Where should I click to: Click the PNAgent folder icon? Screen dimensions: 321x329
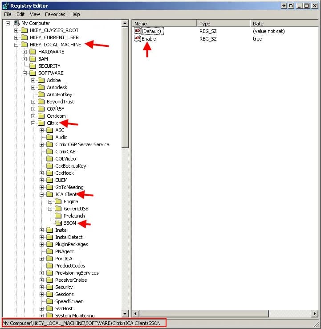click(50, 251)
